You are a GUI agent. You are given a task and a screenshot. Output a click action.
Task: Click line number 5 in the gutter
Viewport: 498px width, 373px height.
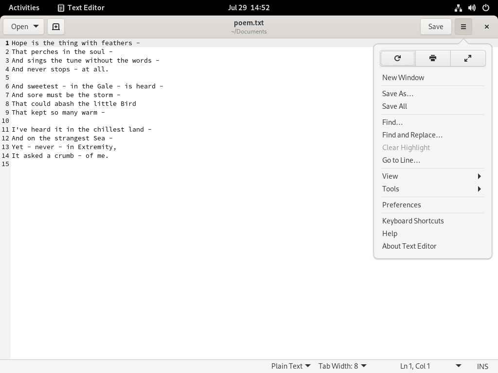[7, 78]
